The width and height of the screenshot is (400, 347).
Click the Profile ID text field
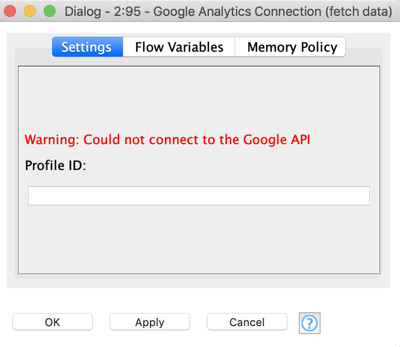point(199,196)
